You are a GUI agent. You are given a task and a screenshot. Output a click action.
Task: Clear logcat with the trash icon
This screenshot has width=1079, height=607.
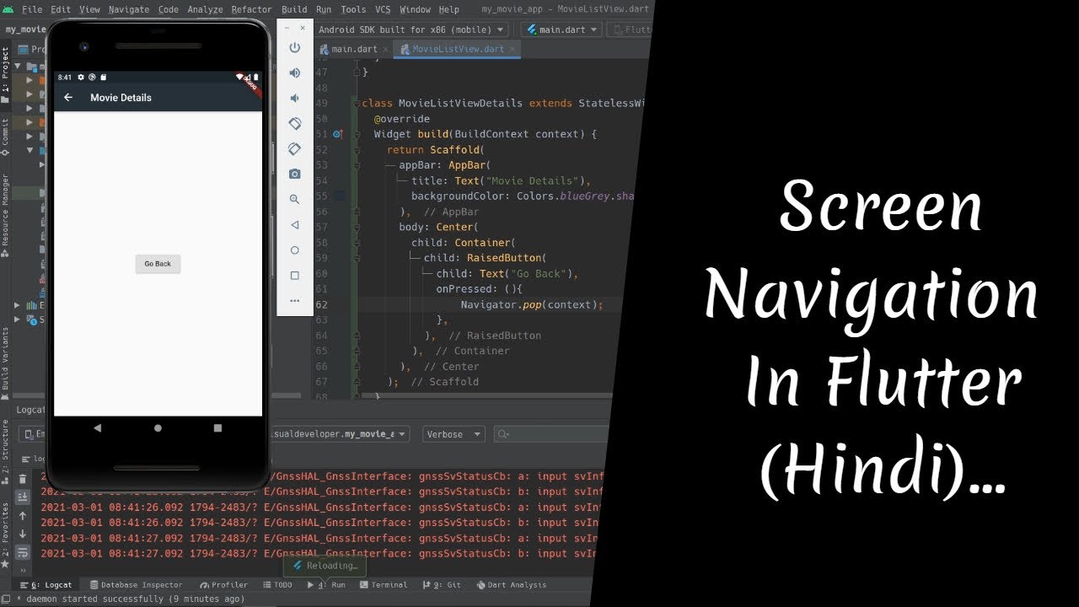pyautogui.click(x=23, y=479)
